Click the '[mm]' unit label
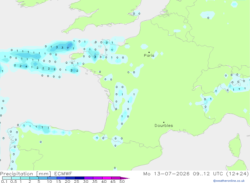 [x=44, y=174]
